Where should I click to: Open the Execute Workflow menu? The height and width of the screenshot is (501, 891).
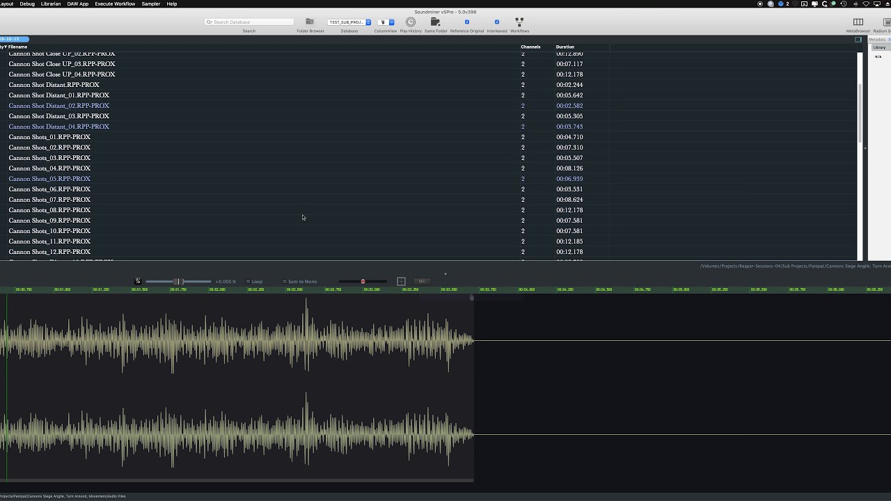click(x=115, y=3)
